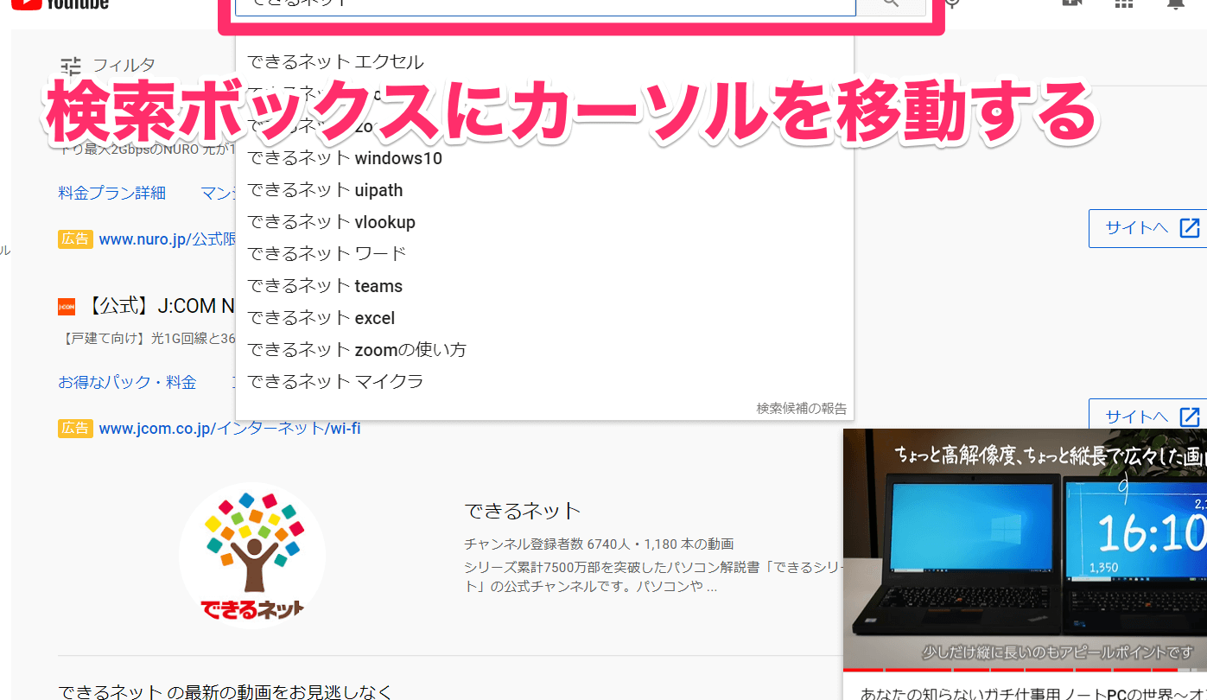The height and width of the screenshot is (700, 1207).
Task: Open the YouTube apps grid icon
Action: coord(1123,3)
